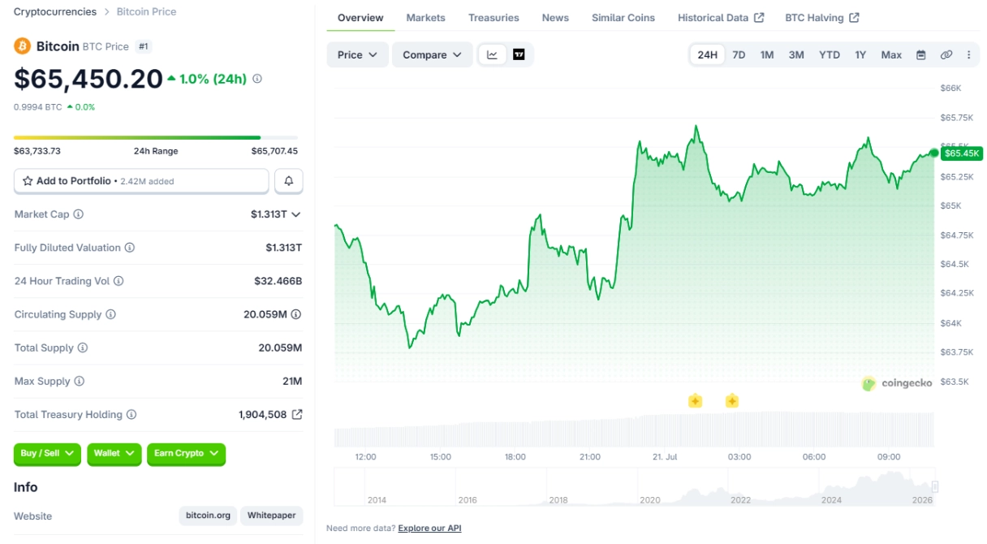
Task: Open BTC Halving tab
Action: click(x=822, y=18)
